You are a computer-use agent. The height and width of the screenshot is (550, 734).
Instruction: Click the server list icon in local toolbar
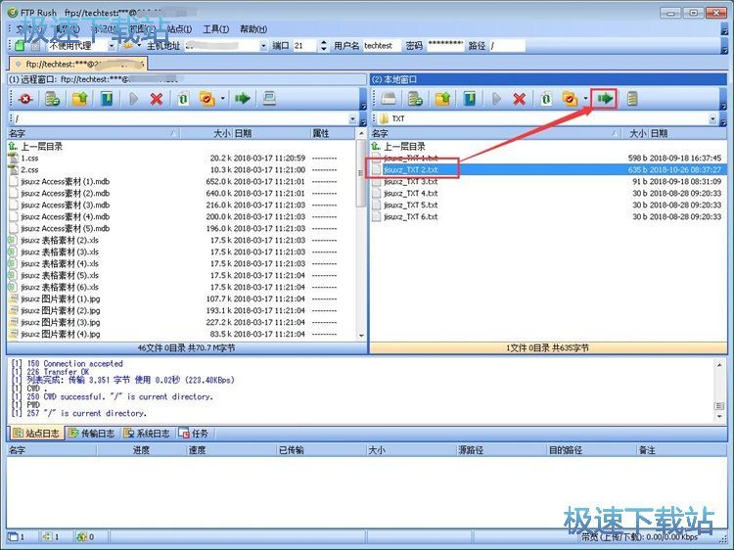click(415, 99)
